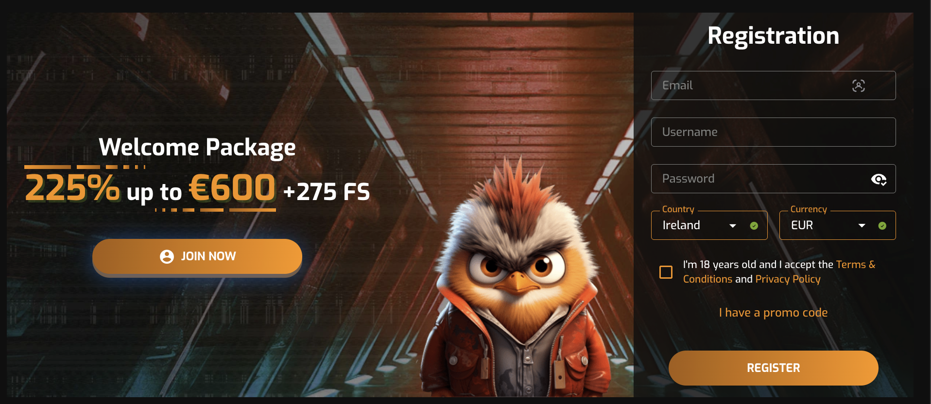The height and width of the screenshot is (404, 931).
Task: Focus the Email input field
Action: (x=774, y=85)
